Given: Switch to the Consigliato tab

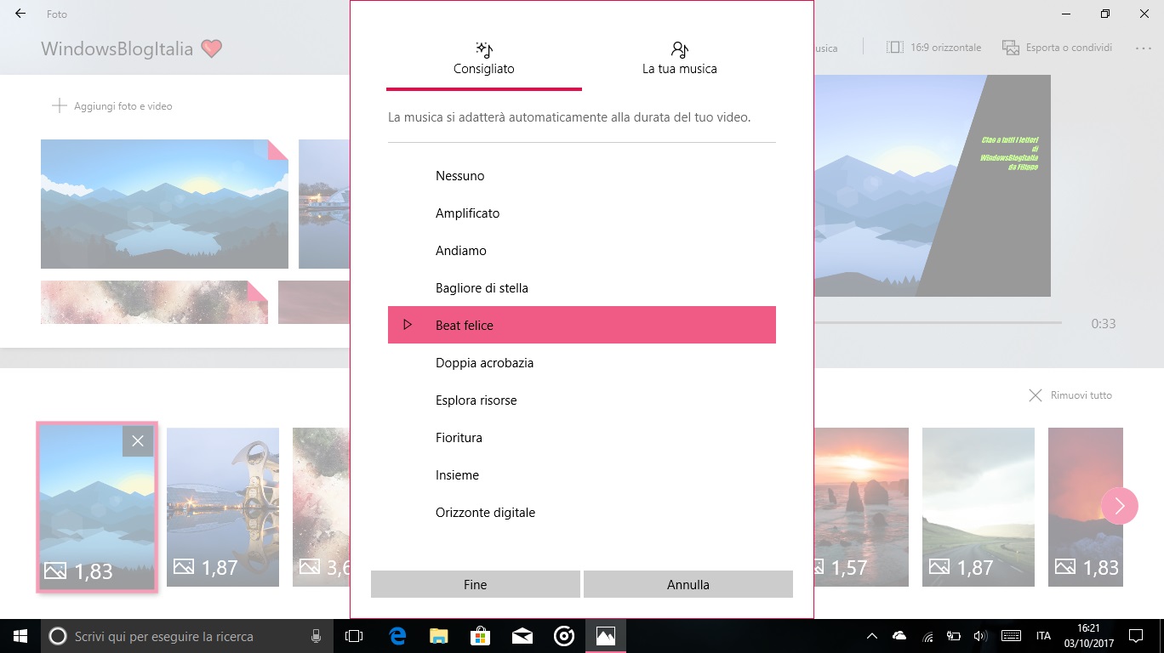Looking at the screenshot, I should (484, 59).
